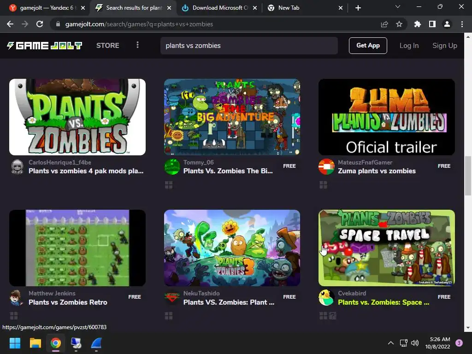Go back using the browser back arrow
472x354 pixels.
pyautogui.click(x=10, y=24)
